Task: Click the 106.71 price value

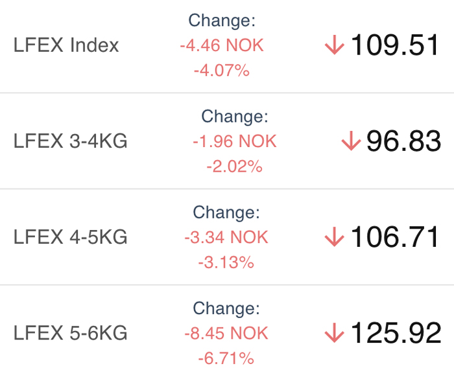Action: pos(394,237)
